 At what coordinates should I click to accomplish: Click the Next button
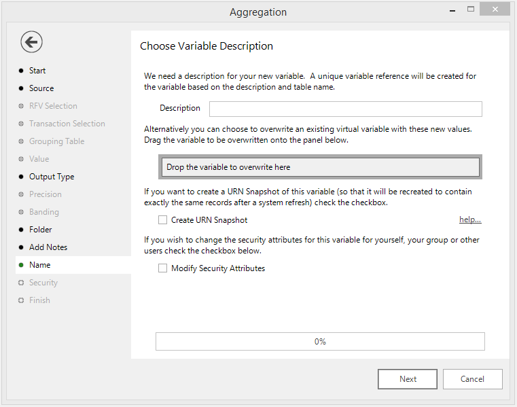click(408, 379)
